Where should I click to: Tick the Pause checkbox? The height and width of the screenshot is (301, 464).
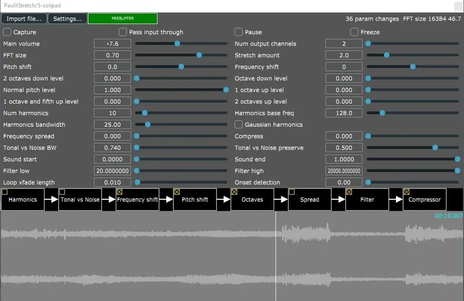click(x=239, y=32)
